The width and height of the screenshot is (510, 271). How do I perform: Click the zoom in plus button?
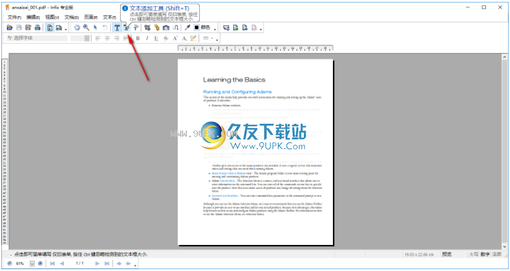pyautogui.click(x=40, y=264)
